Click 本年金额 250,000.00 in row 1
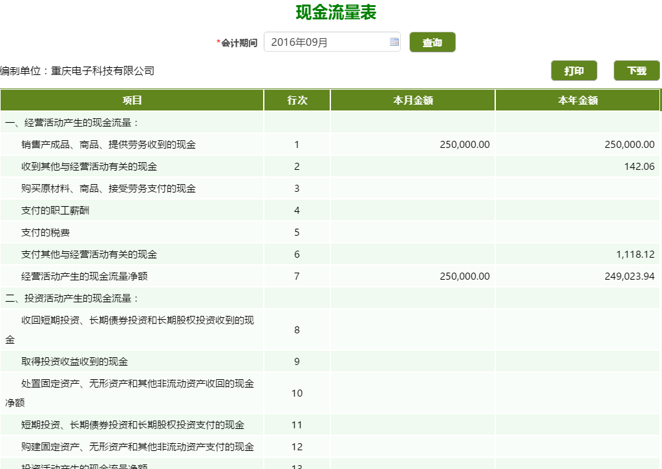Viewport: 662px width, 469px height. [x=629, y=145]
